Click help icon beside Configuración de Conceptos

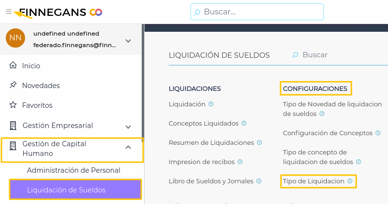(378, 133)
